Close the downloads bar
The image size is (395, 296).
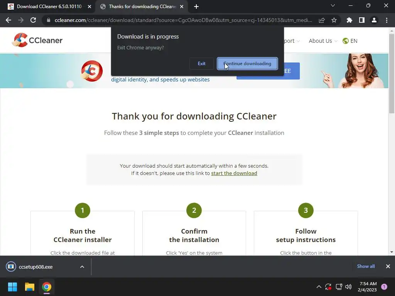click(388, 266)
